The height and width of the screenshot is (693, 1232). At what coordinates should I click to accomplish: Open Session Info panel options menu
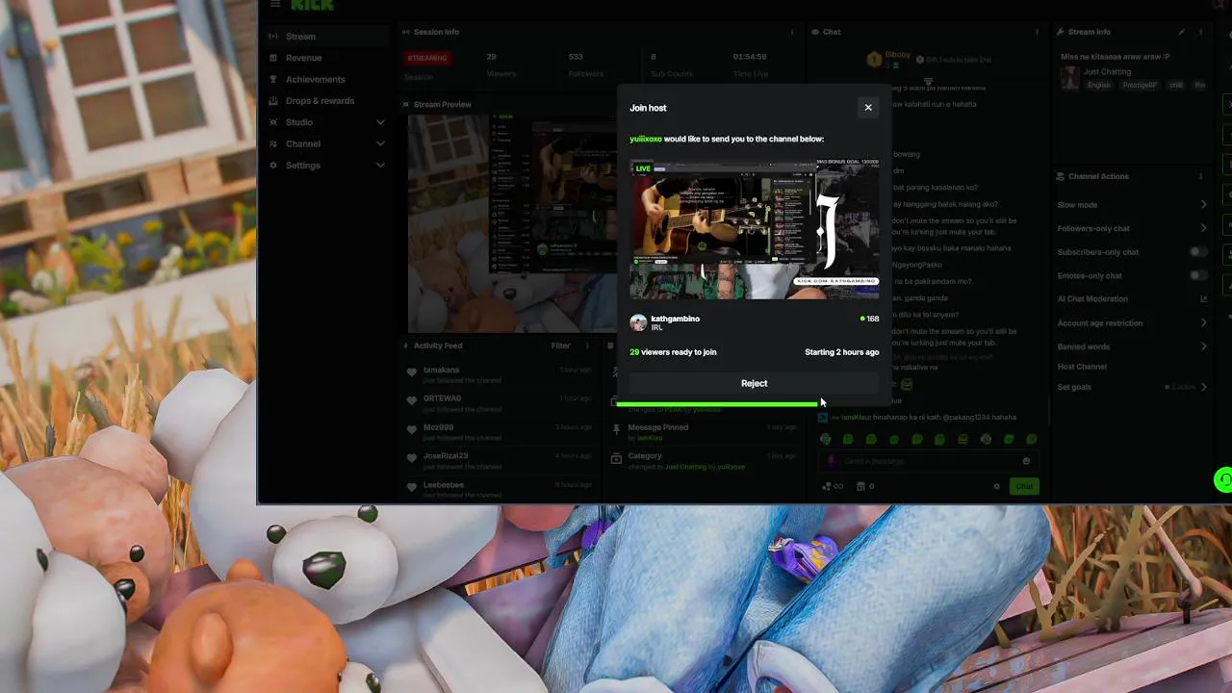point(792,32)
